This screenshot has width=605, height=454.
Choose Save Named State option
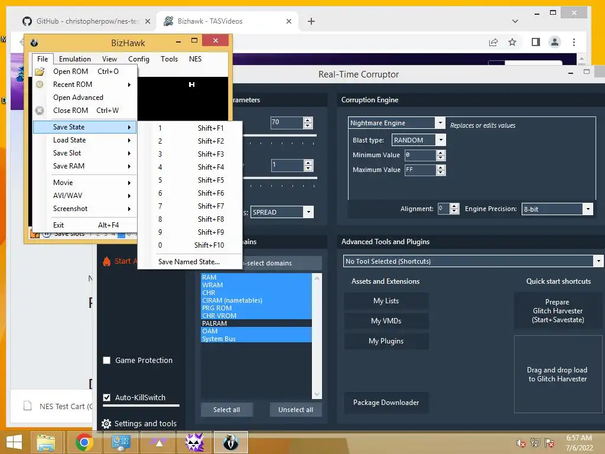pos(190,262)
